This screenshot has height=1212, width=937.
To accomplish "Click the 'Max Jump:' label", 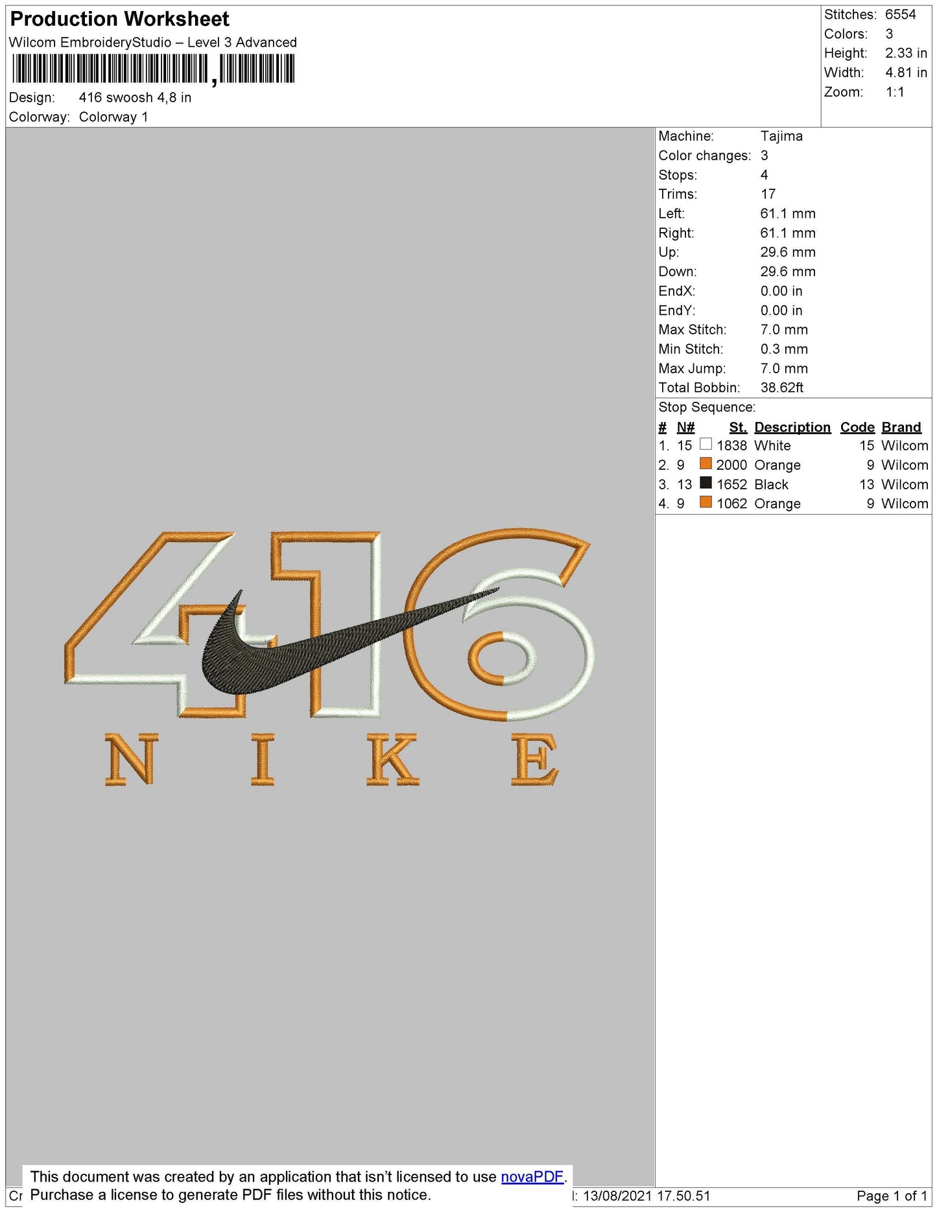I will [x=692, y=369].
